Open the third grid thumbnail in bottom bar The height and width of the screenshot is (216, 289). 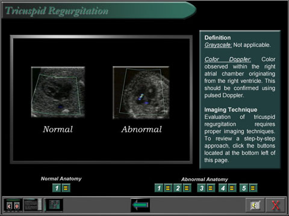[54, 205]
